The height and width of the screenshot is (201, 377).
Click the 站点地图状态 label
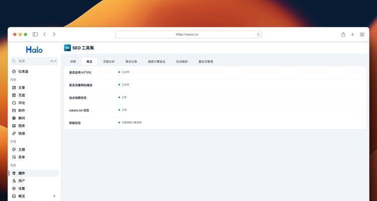77,98
